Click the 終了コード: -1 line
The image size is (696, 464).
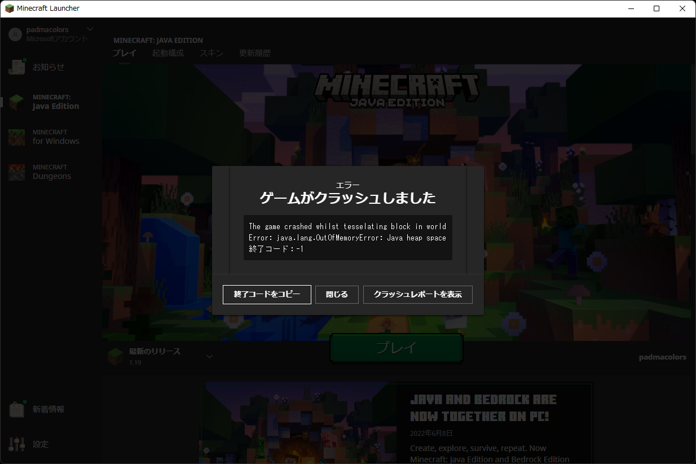click(276, 249)
